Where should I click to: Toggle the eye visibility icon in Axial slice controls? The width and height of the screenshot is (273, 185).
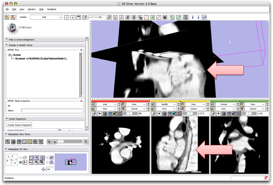tap(100, 114)
